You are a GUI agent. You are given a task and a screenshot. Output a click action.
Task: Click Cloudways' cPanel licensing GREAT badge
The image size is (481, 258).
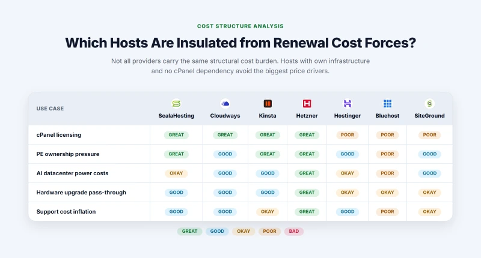(x=225, y=135)
